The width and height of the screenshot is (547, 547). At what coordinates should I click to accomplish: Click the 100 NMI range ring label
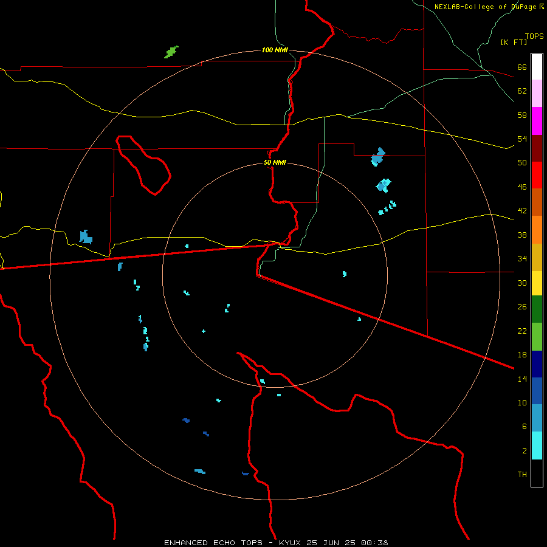(x=275, y=50)
